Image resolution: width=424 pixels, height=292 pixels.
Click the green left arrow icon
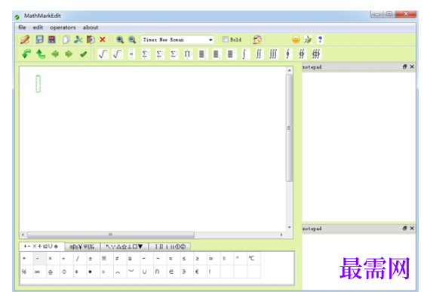[x=55, y=54]
